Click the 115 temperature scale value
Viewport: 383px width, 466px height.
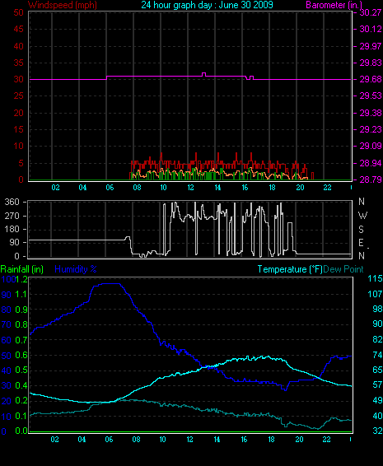pyautogui.click(x=375, y=278)
